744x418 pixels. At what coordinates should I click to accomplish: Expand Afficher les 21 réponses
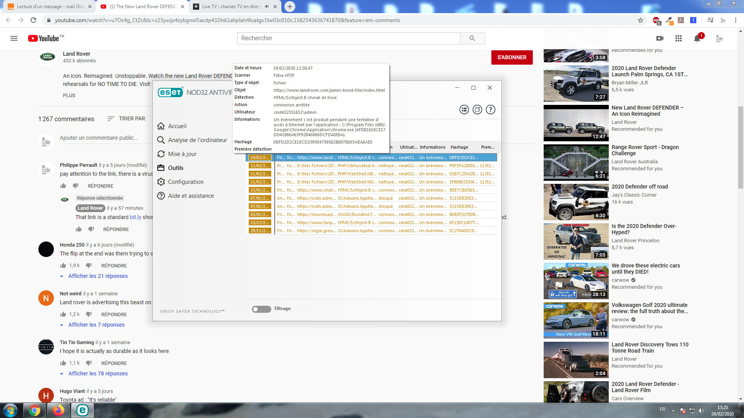pos(98,276)
